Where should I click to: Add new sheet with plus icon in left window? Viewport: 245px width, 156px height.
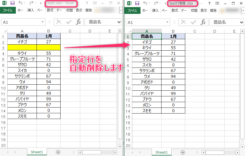click(x=58, y=152)
